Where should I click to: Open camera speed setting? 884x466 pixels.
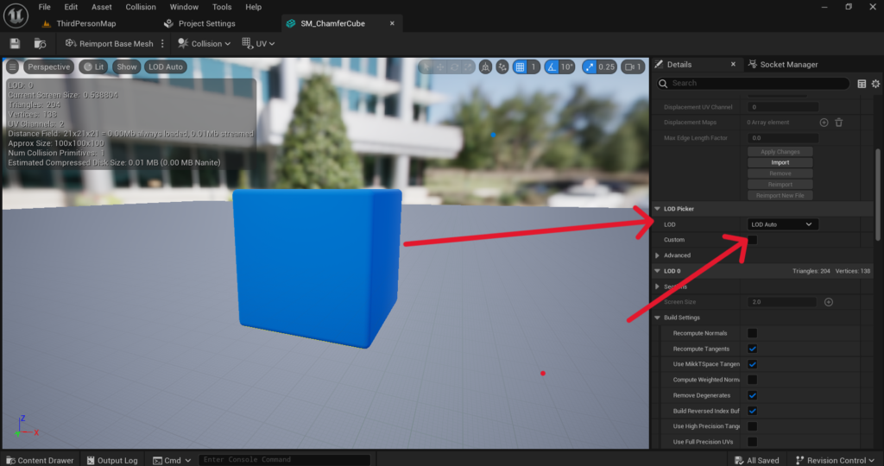[x=633, y=67]
